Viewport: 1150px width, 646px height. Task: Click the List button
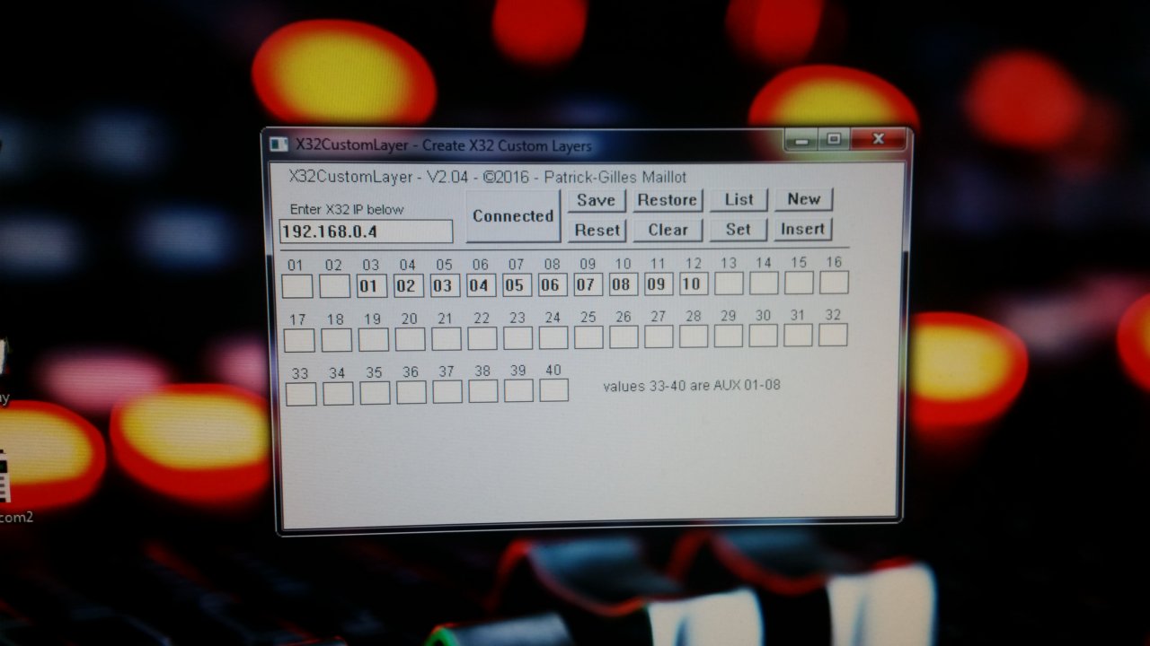click(739, 199)
